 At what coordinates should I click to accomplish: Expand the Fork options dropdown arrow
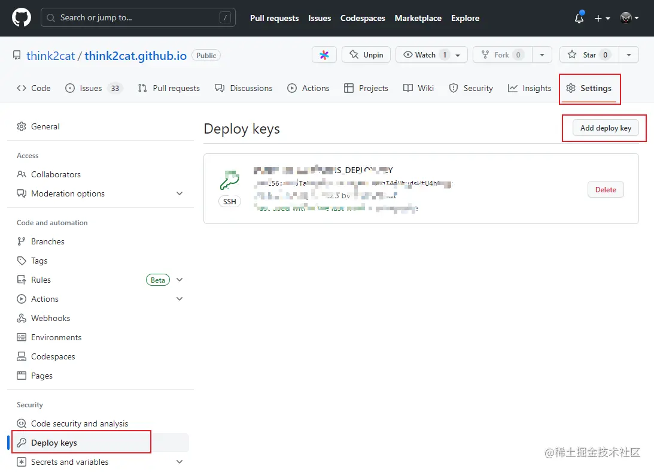click(x=542, y=55)
